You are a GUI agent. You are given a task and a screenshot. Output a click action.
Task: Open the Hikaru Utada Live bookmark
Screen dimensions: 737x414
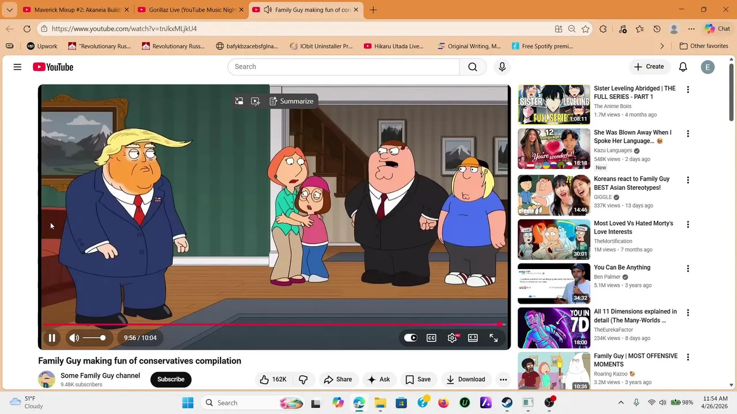point(393,46)
